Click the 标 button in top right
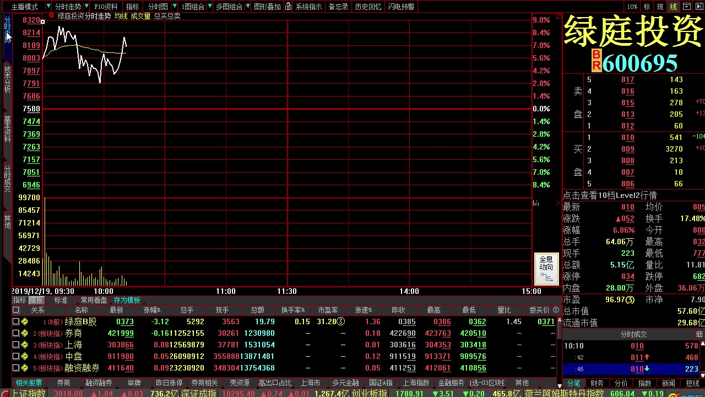This screenshot has width=705, height=397. pyautogui.click(x=647, y=7)
